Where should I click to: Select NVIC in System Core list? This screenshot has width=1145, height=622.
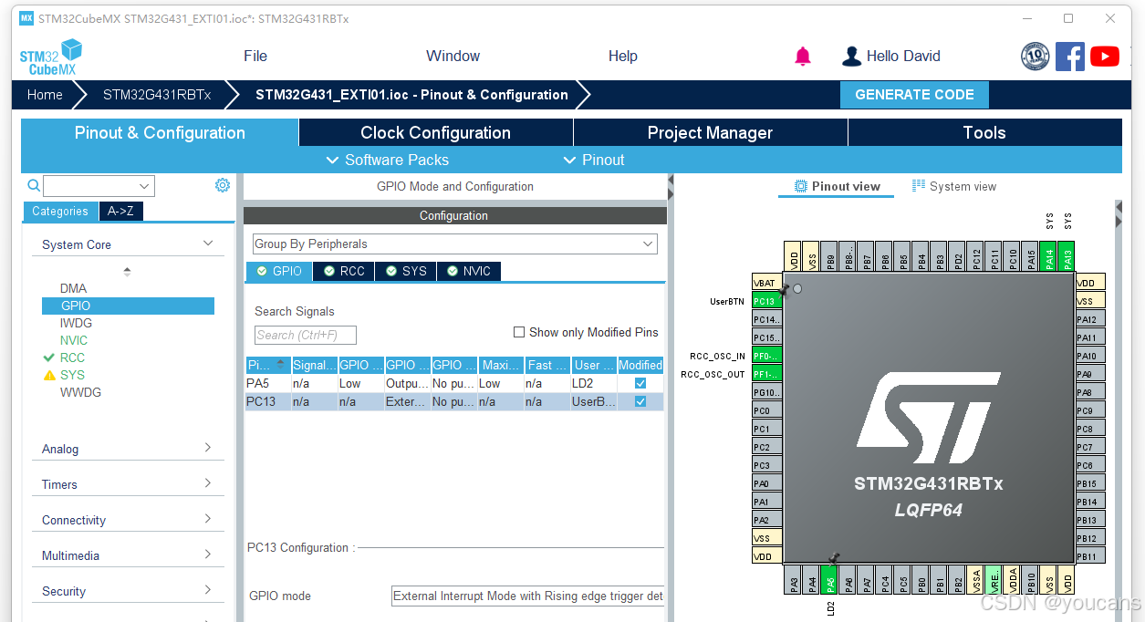(x=74, y=340)
